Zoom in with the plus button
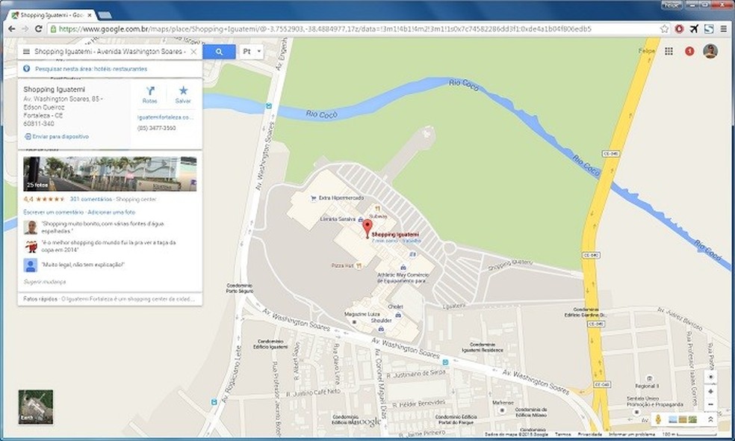 tap(710, 391)
